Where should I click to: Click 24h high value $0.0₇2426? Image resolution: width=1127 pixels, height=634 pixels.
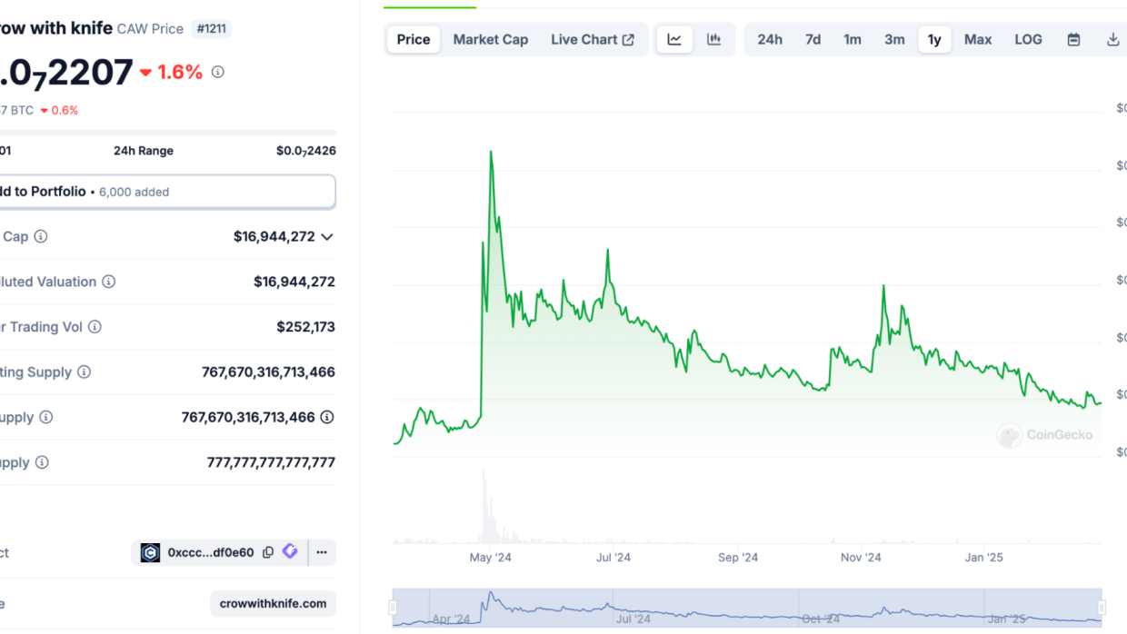coord(306,151)
